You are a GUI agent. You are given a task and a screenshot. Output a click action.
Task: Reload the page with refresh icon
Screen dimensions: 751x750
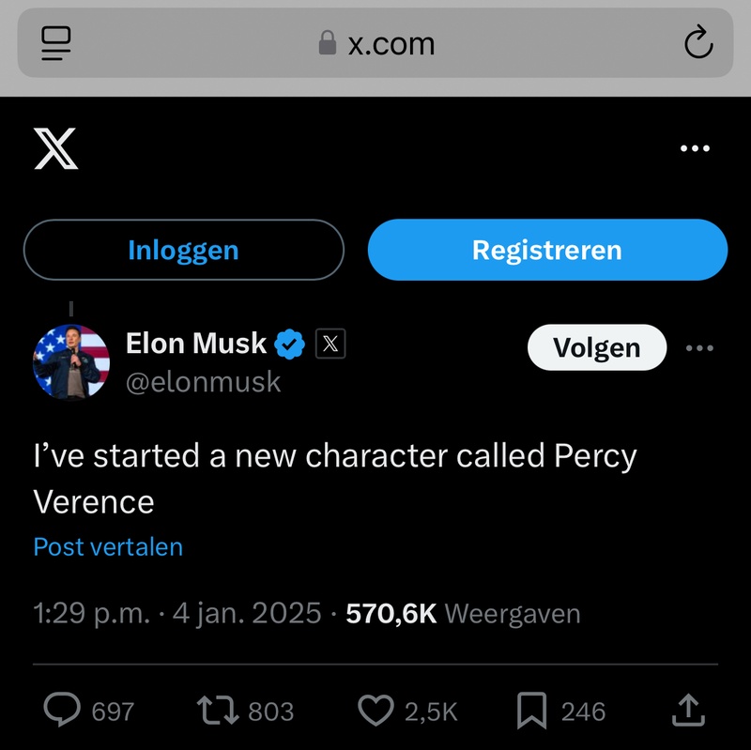[x=697, y=43]
